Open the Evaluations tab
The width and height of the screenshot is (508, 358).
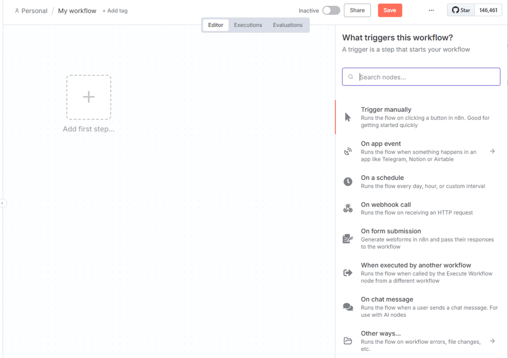288,25
